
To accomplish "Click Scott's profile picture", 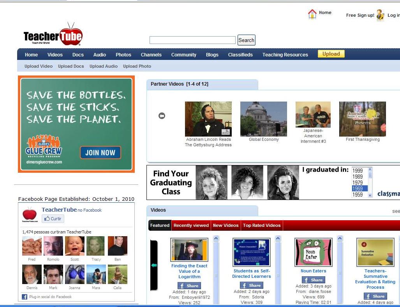I will tap(75, 246).
